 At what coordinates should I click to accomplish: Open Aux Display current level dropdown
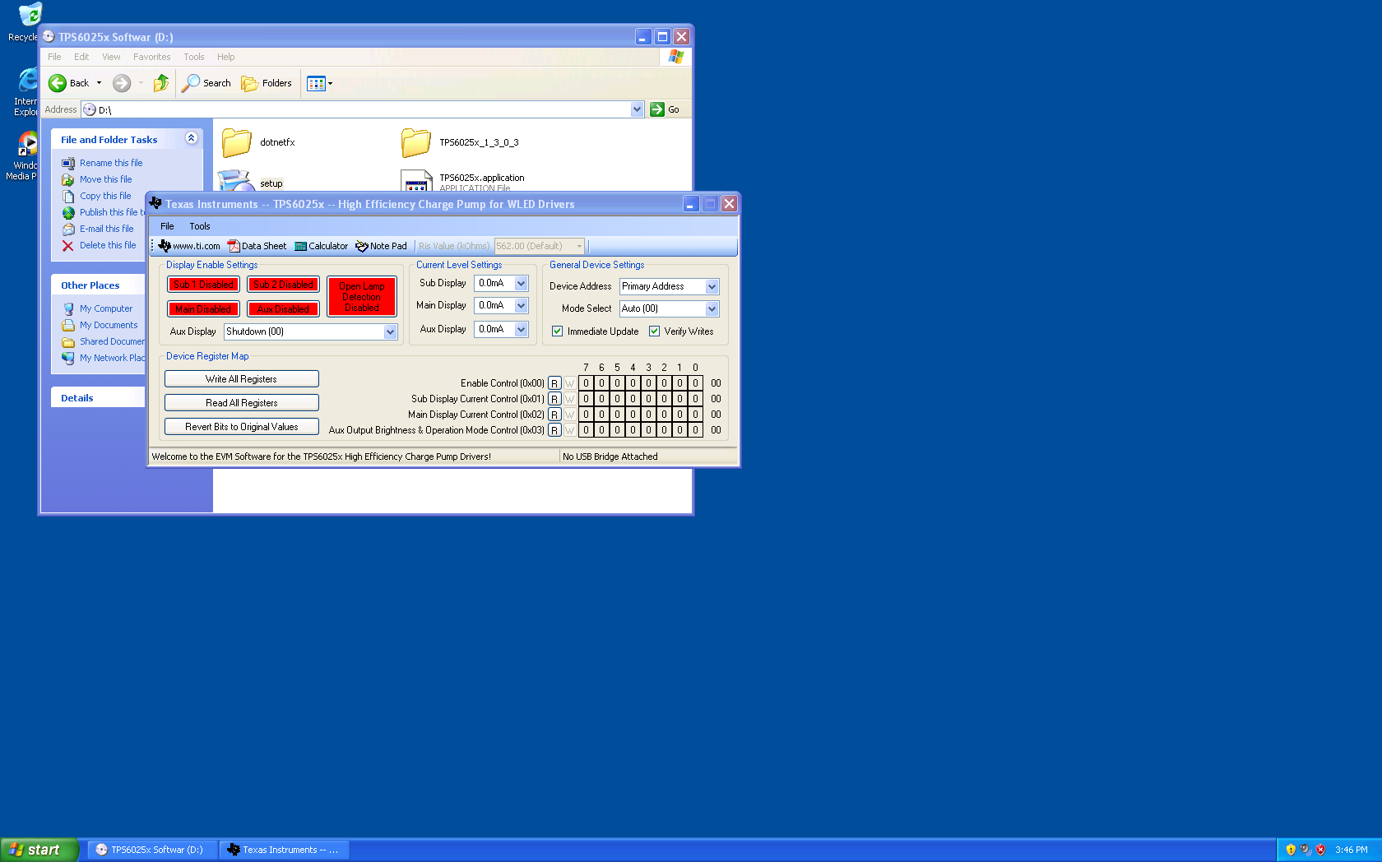tap(521, 330)
